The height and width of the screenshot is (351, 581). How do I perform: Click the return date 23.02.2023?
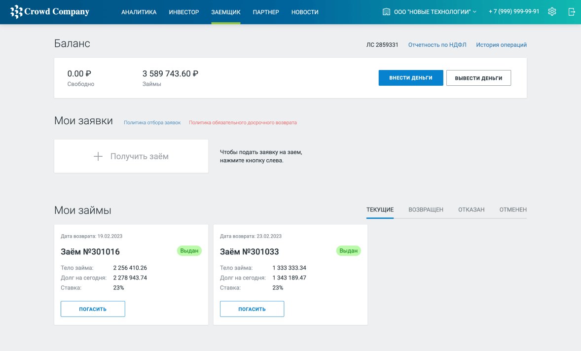coord(269,236)
